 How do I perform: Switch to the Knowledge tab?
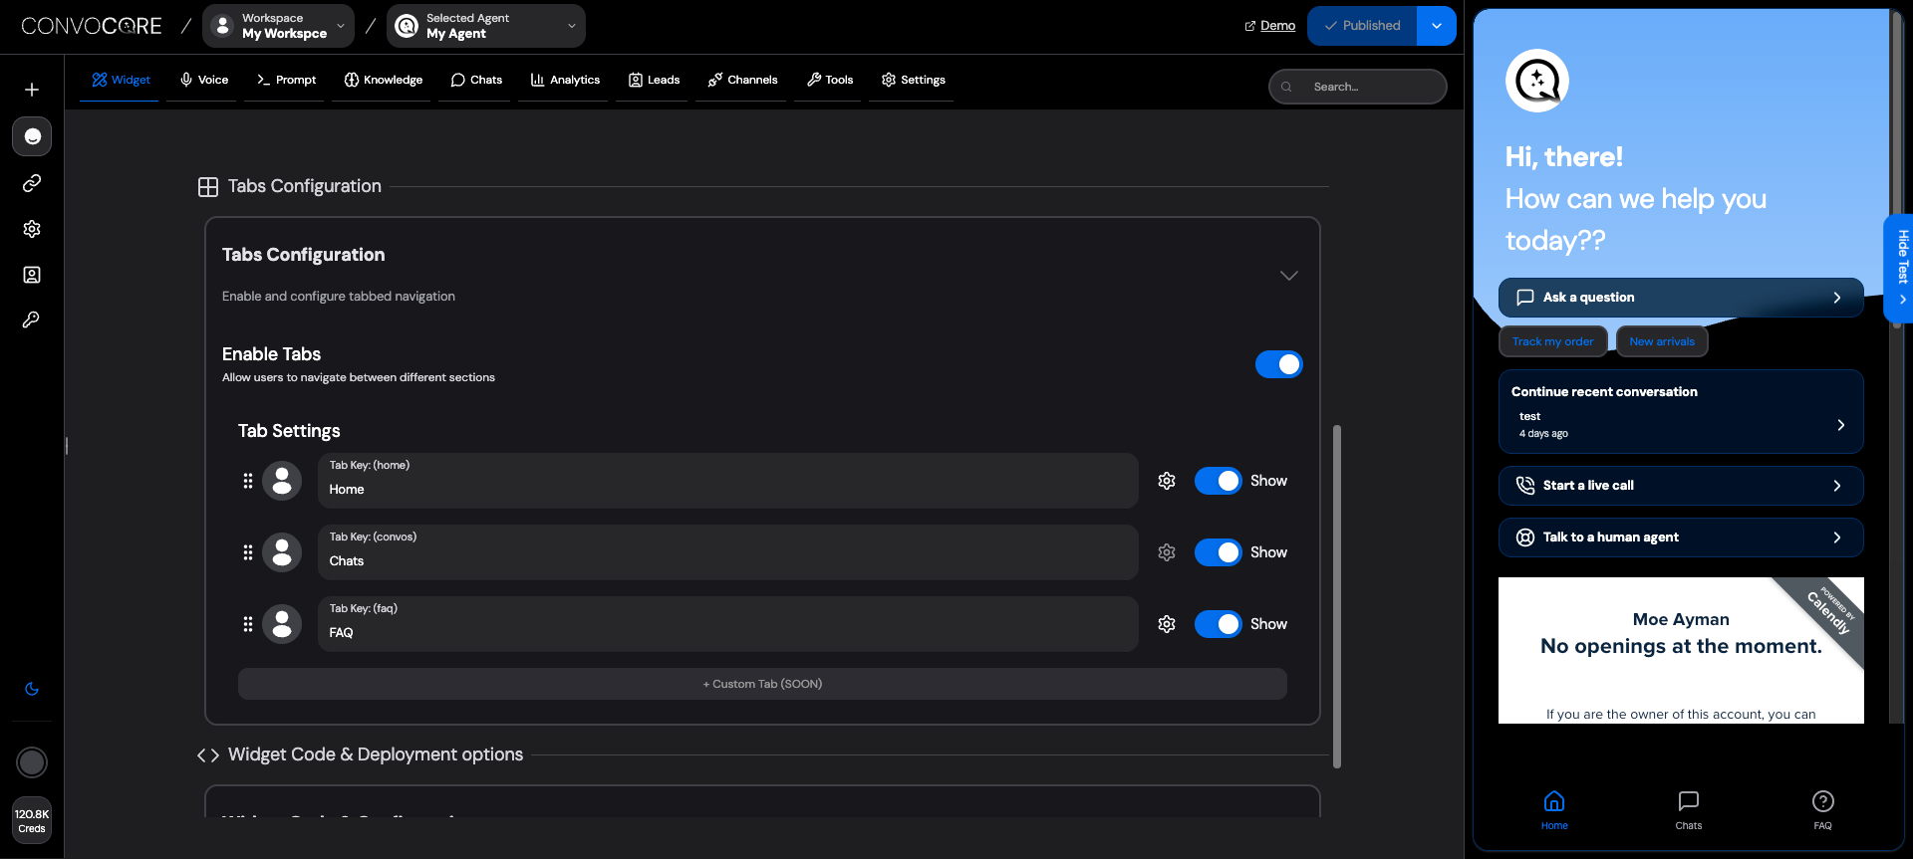click(384, 80)
